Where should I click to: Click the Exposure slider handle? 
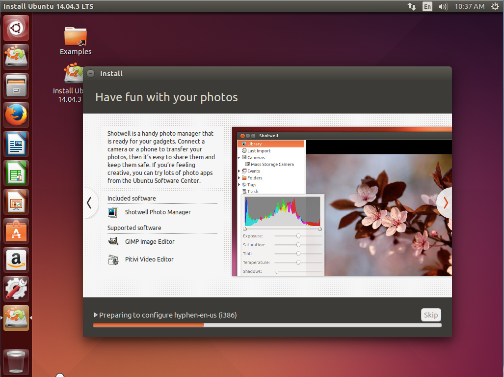(298, 236)
